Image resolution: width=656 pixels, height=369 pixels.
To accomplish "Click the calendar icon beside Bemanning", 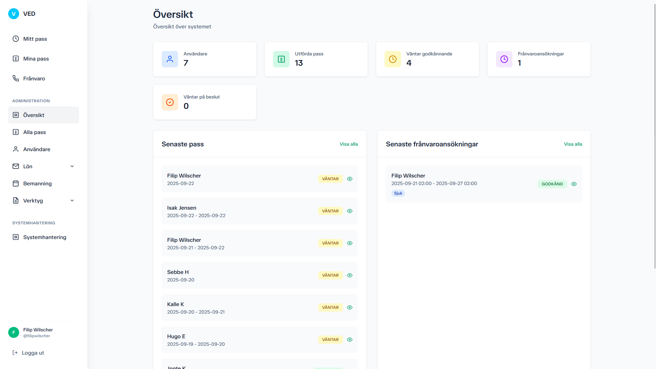I will point(16,184).
